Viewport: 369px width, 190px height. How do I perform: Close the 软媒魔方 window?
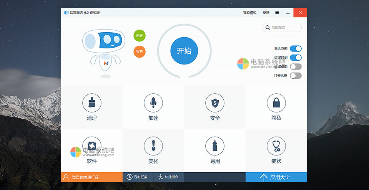click(300, 13)
